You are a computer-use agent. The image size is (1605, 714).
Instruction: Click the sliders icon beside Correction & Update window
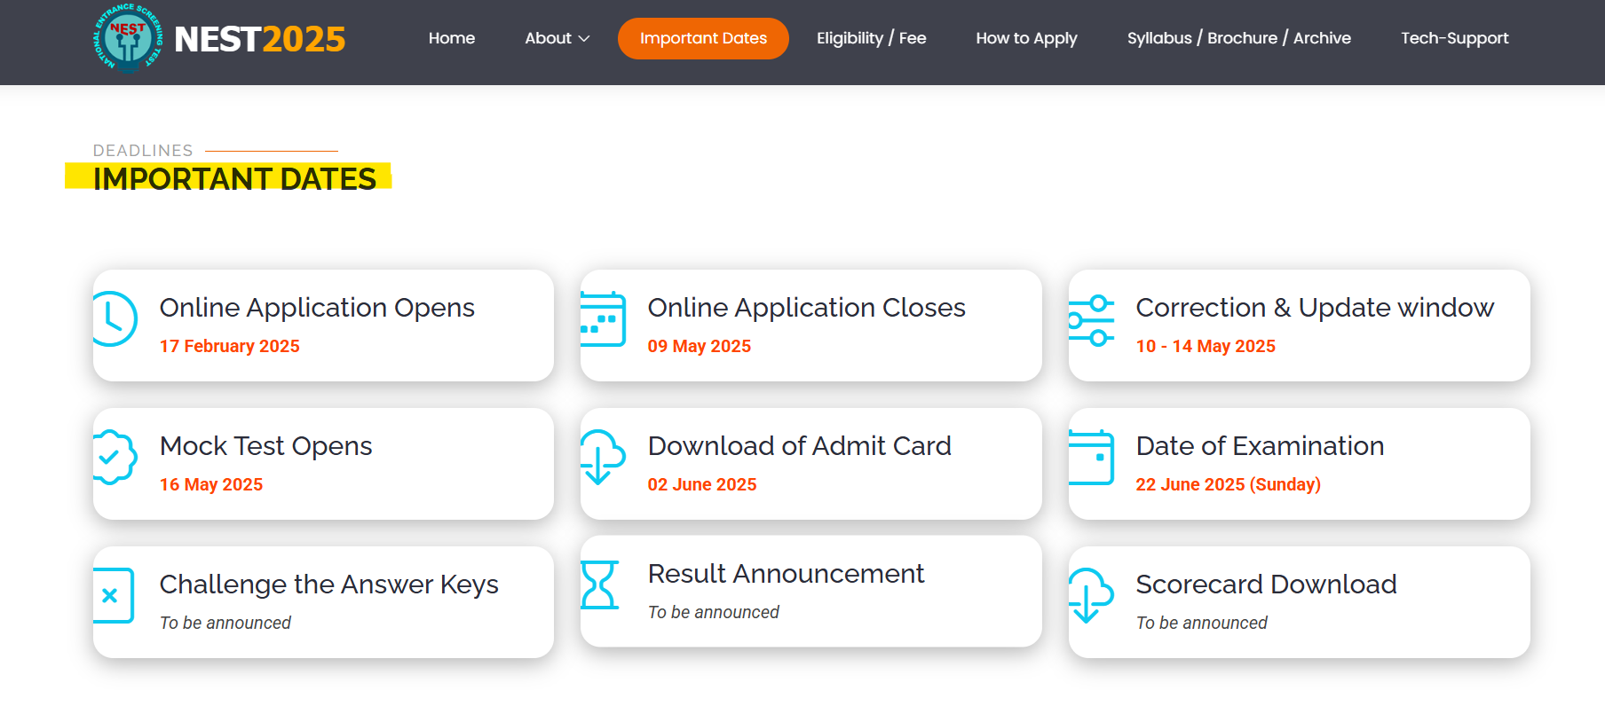1091,320
